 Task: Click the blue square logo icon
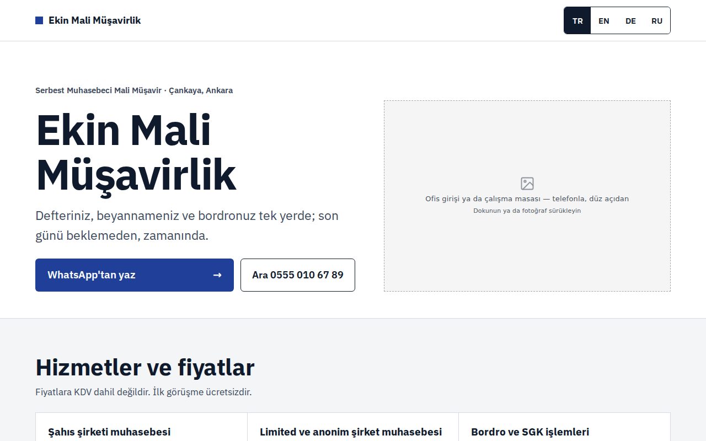click(x=39, y=20)
